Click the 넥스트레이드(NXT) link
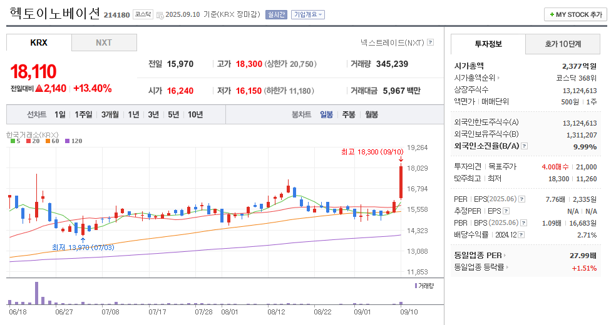Image resolution: width=616 pixels, height=325 pixels. 392,42
